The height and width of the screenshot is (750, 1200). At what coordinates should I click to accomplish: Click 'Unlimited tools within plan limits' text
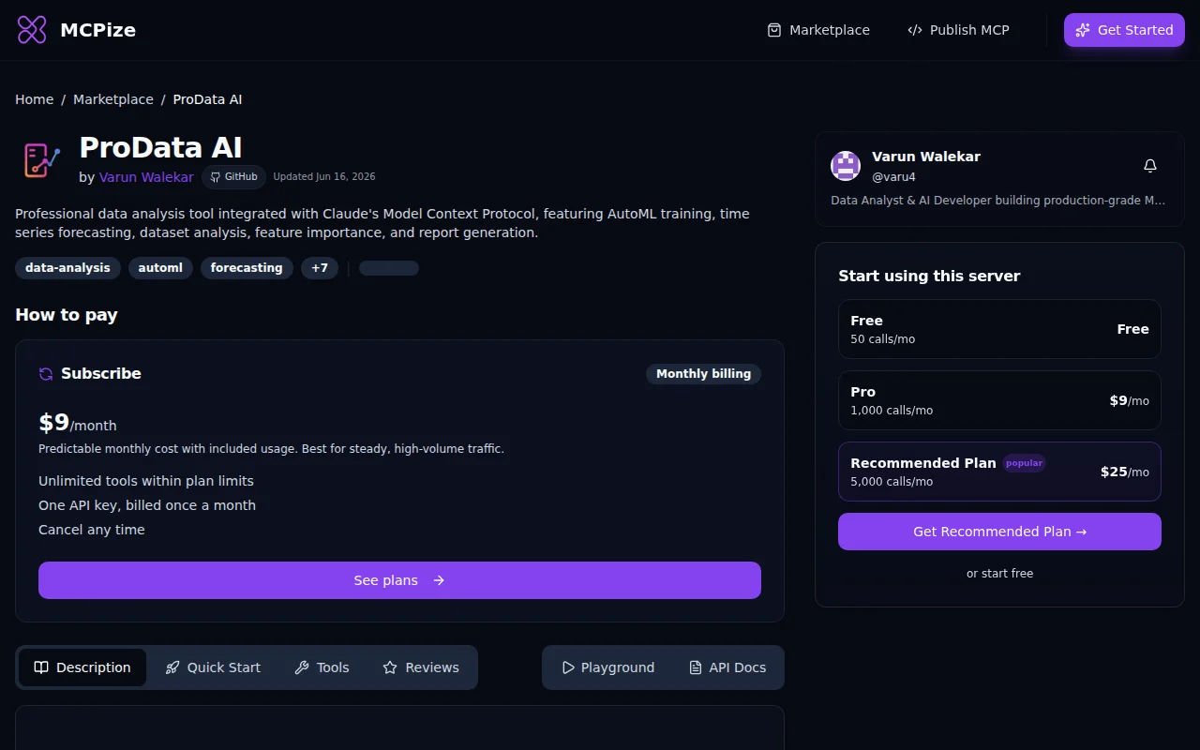[x=146, y=481]
